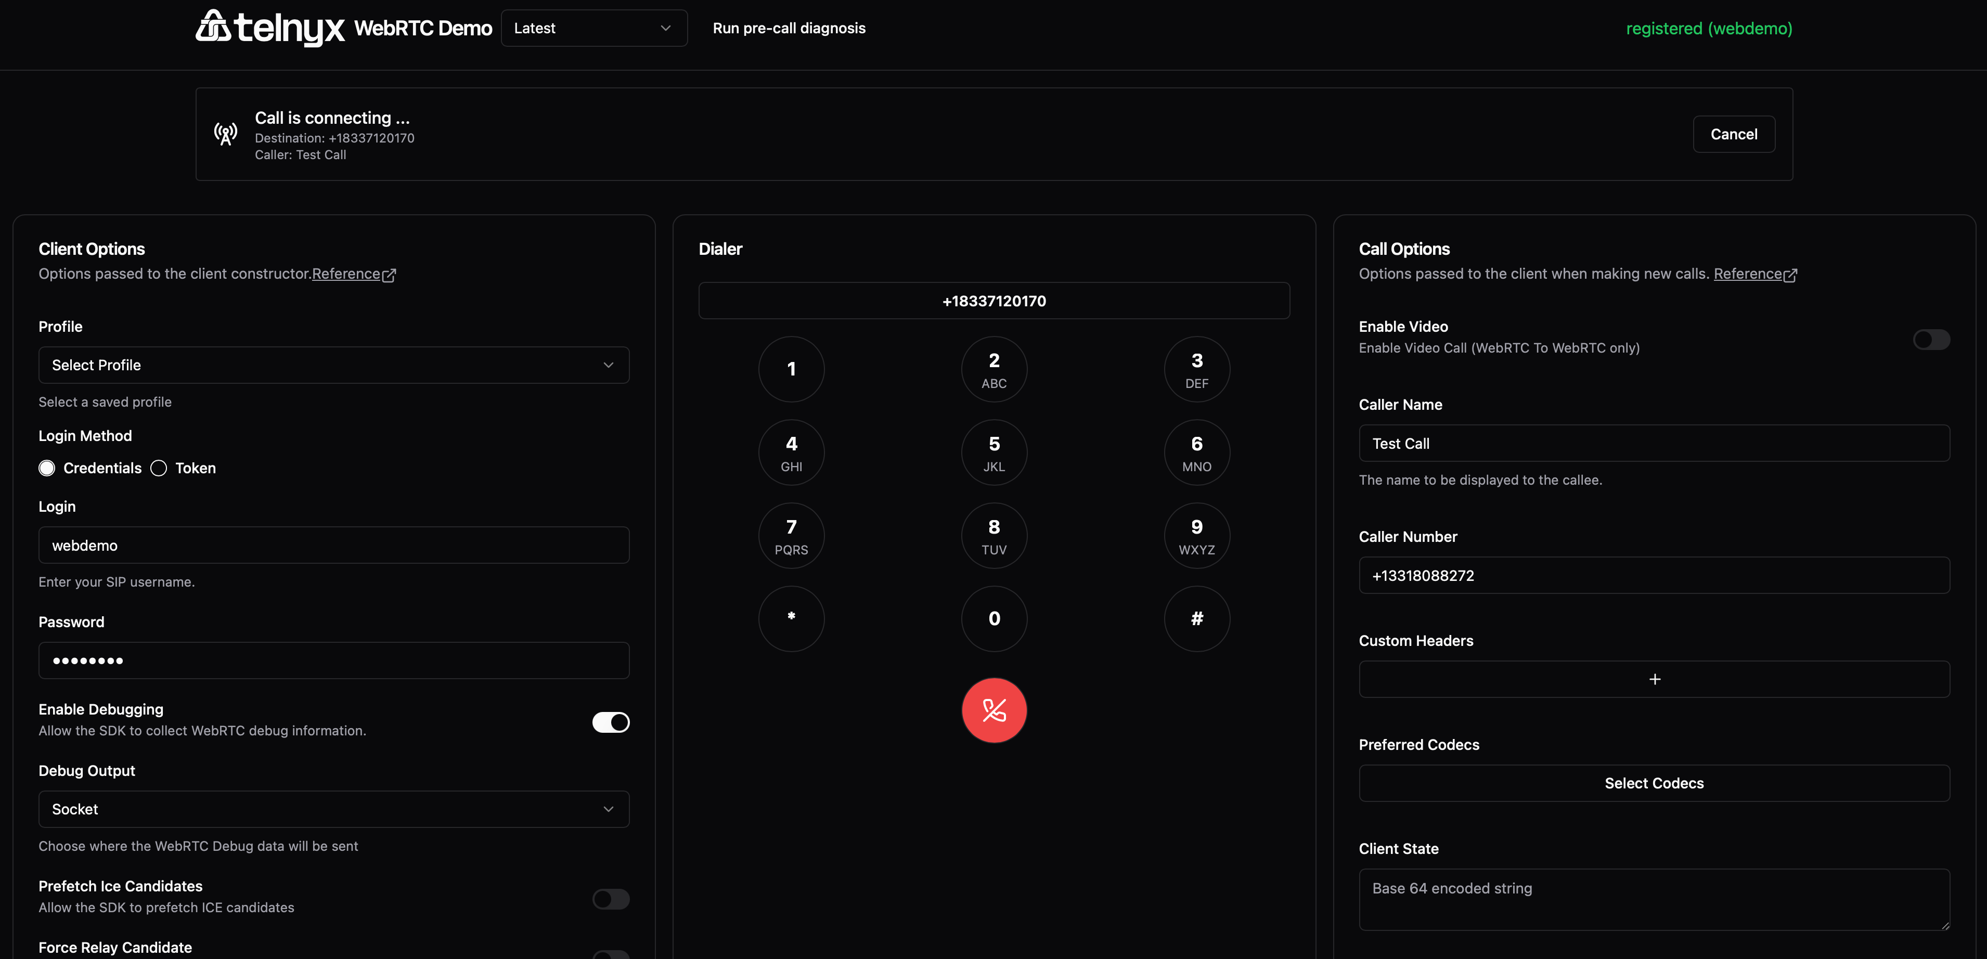
Task: Expand the Debug Output Socket dropdown
Action: tap(333, 809)
